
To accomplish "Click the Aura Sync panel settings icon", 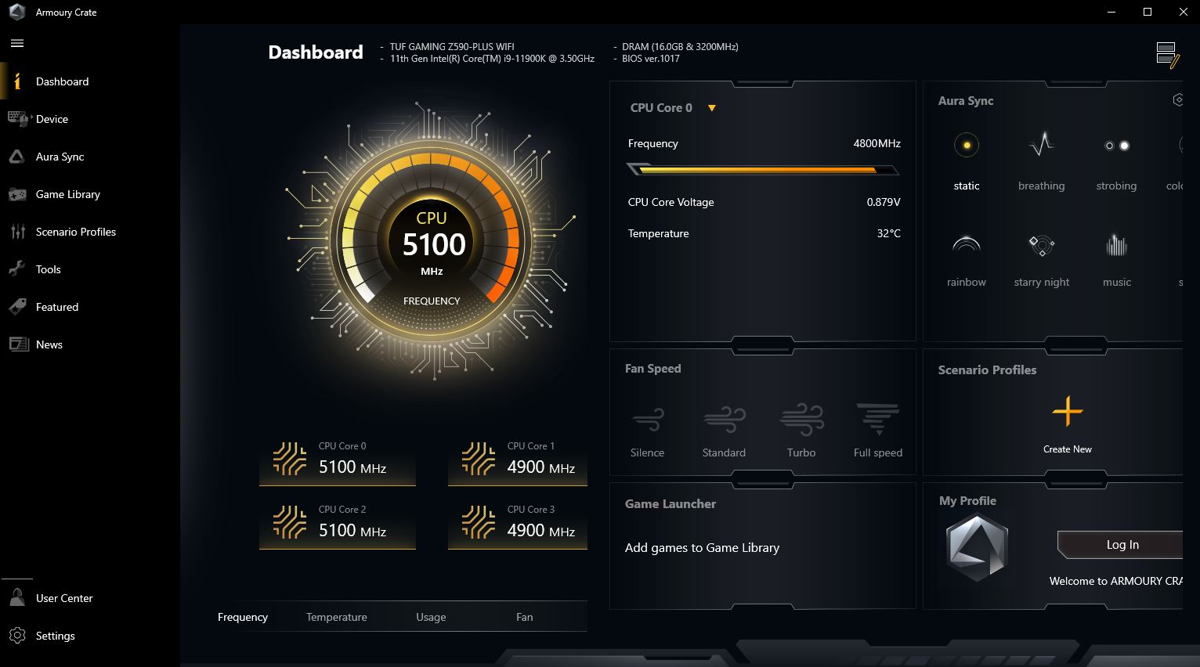I will [1177, 100].
